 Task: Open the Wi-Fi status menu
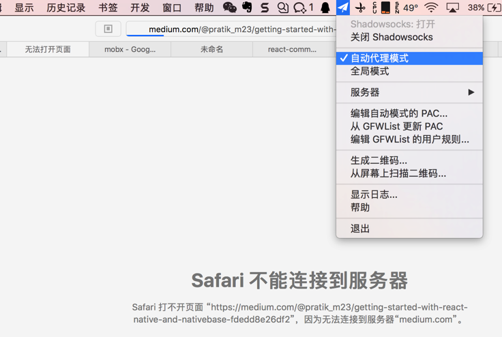point(431,8)
